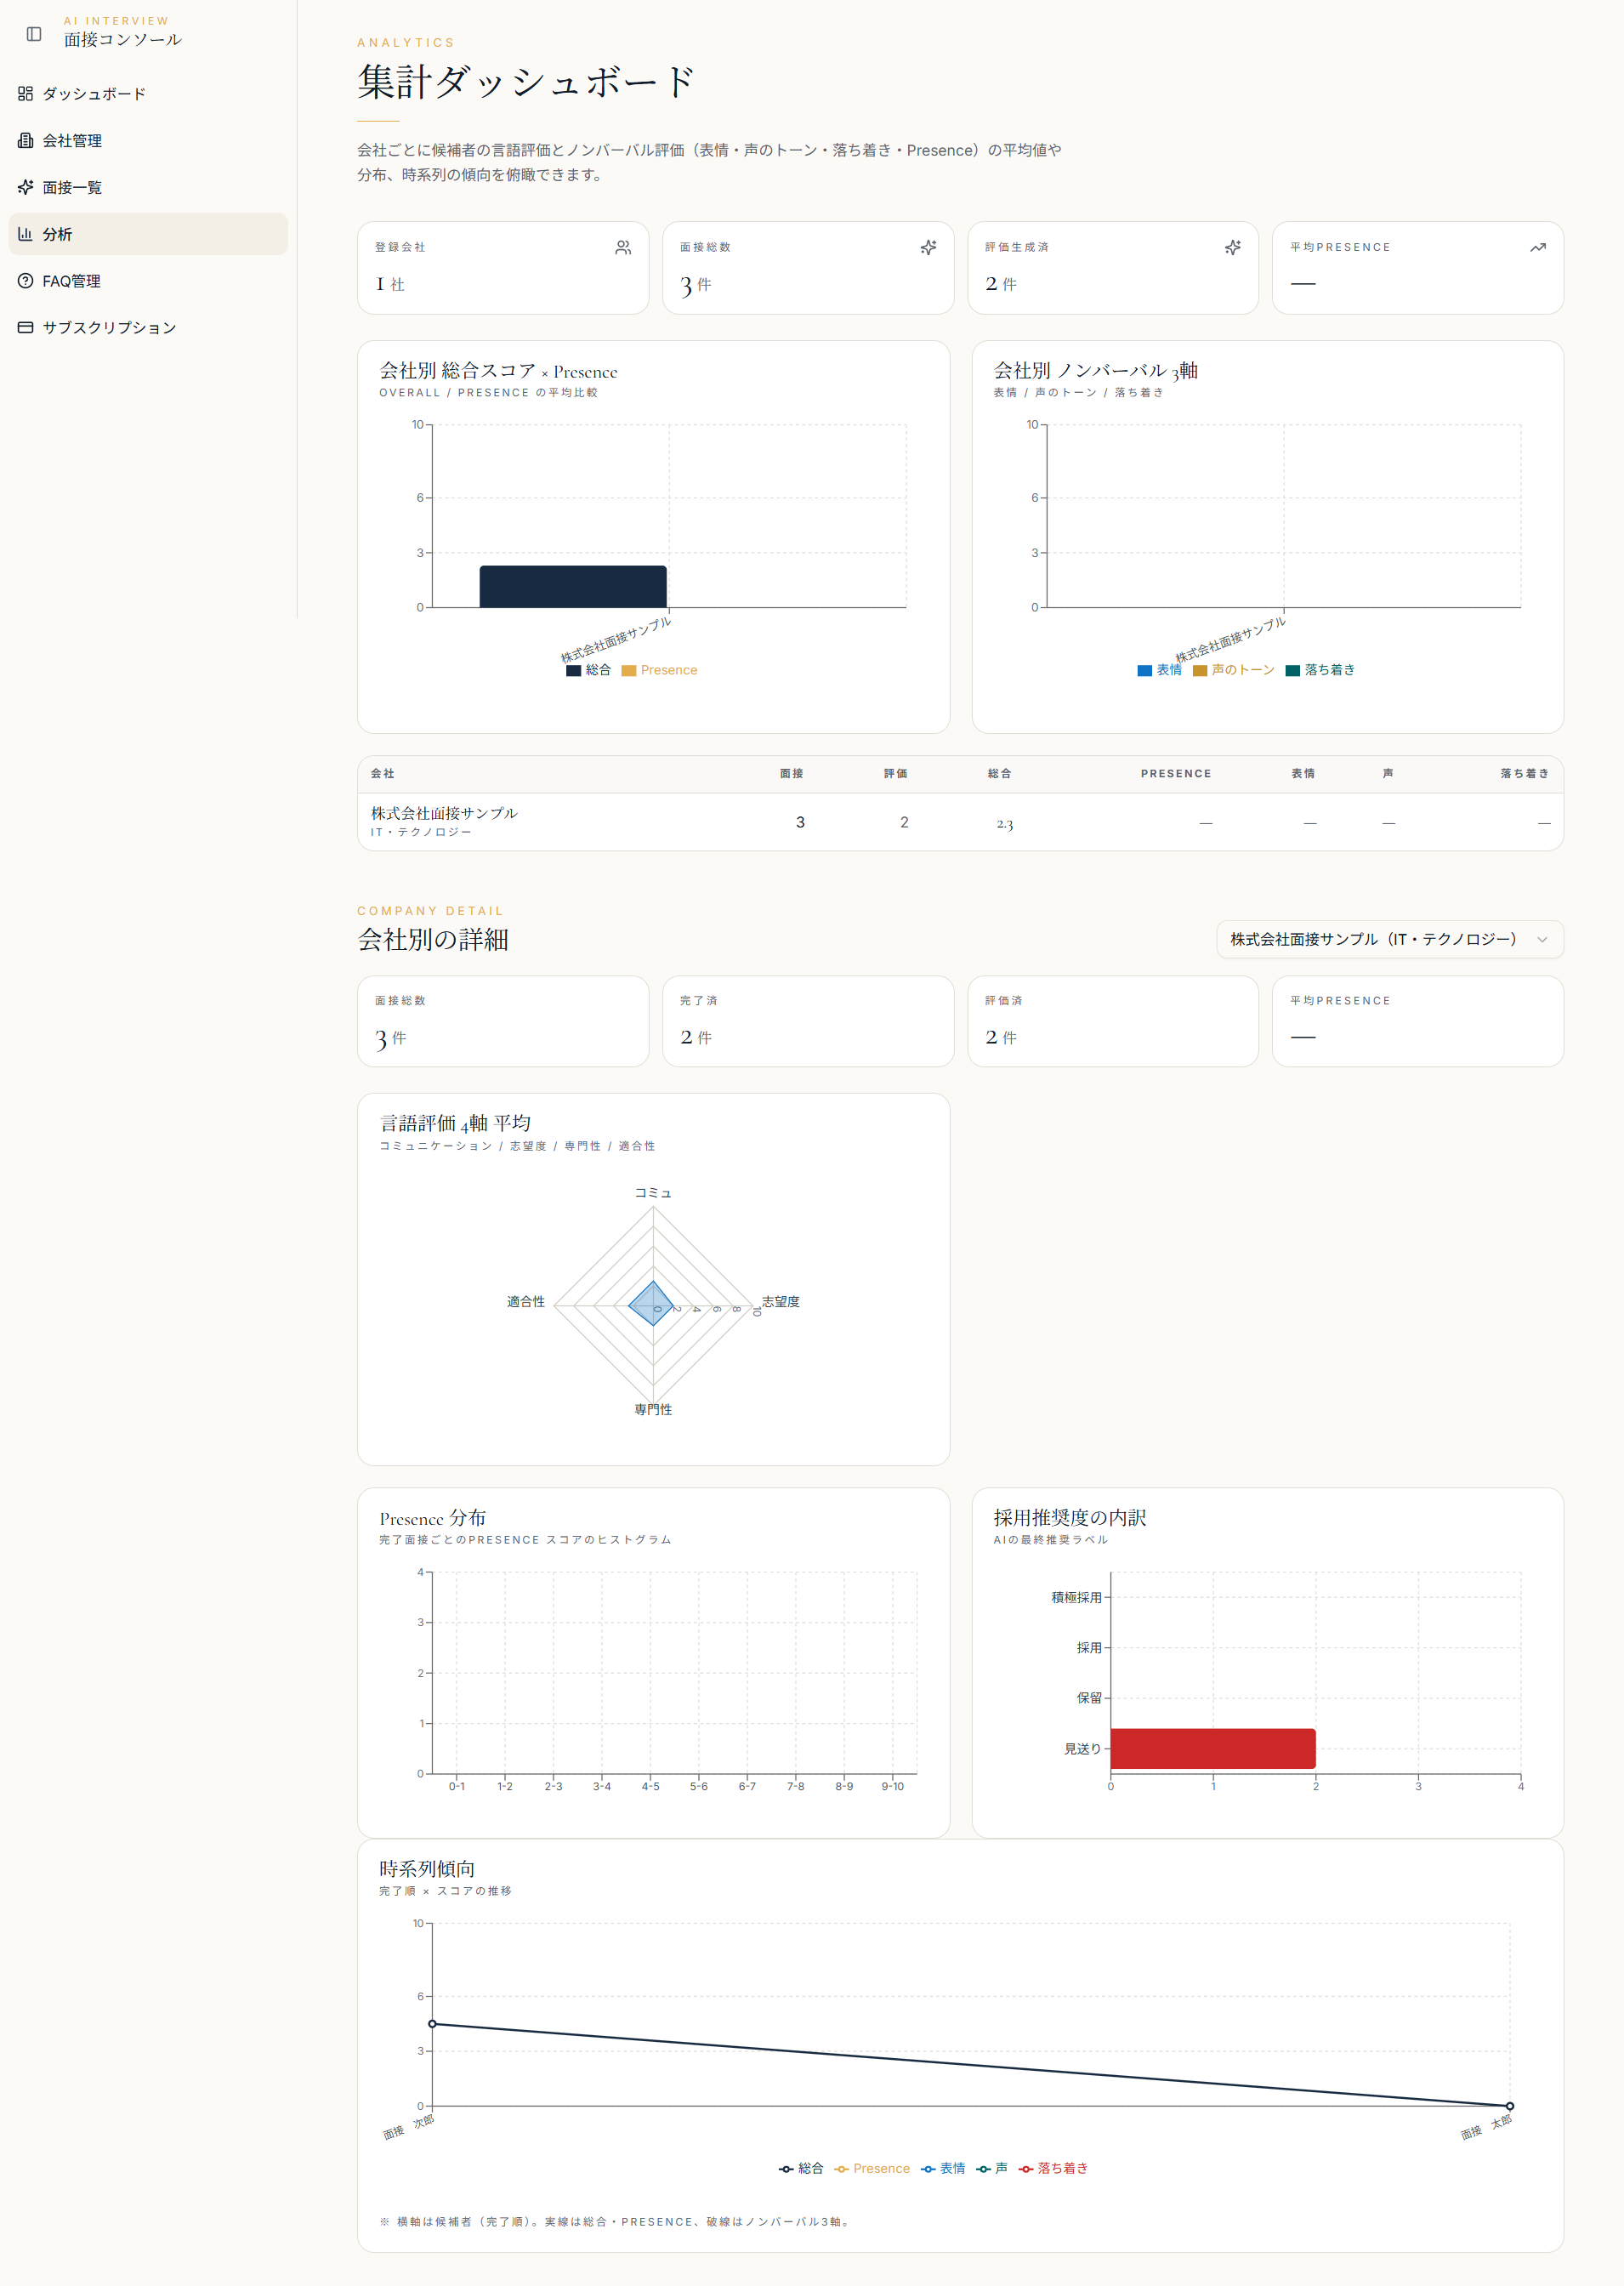Screen dimensions: 1624x2286
Task: Click the 総合 column header
Action: (1000, 774)
